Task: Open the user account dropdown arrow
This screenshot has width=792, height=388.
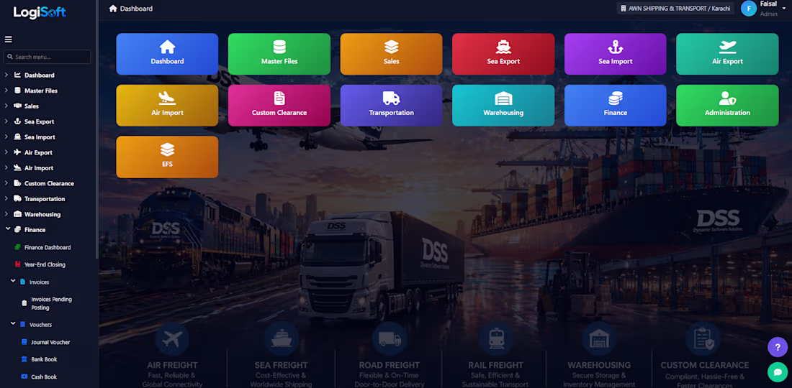Action: click(x=784, y=9)
